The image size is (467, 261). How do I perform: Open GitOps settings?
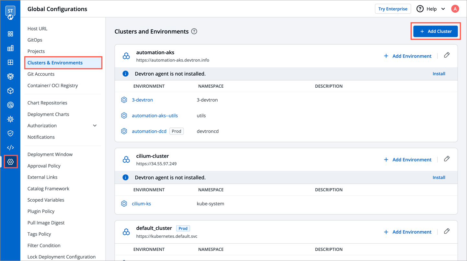click(x=35, y=40)
